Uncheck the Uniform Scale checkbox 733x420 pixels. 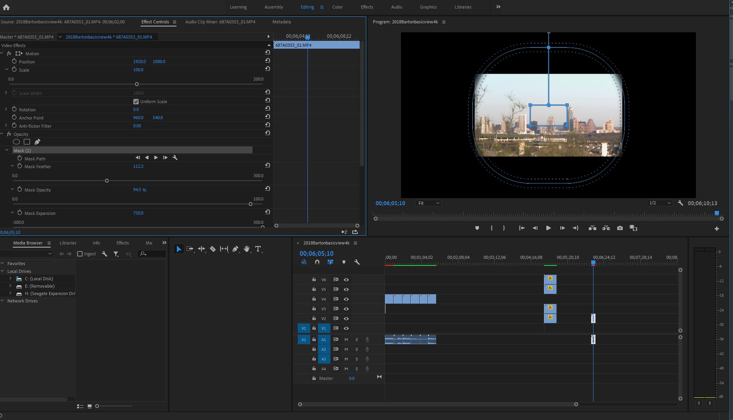(136, 102)
